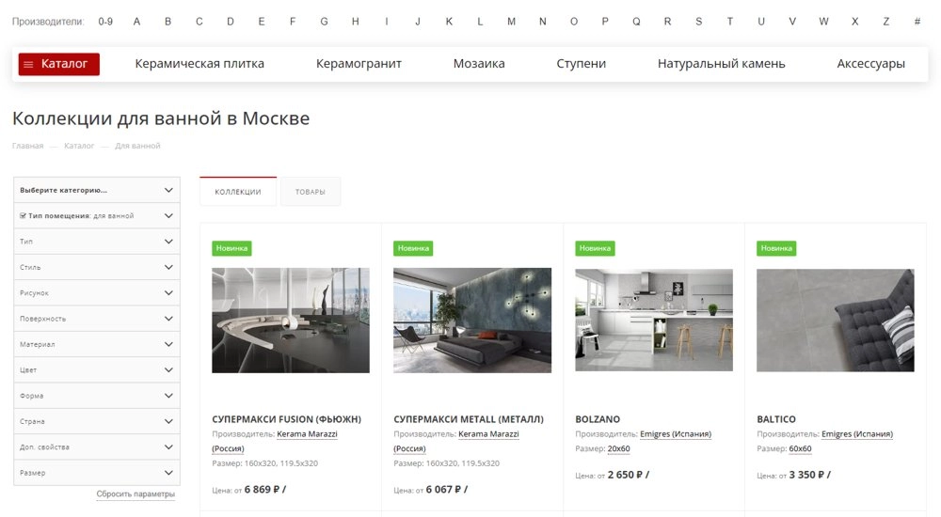
Task: Open Bolzano collection kitchen image
Action: click(x=654, y=320)
